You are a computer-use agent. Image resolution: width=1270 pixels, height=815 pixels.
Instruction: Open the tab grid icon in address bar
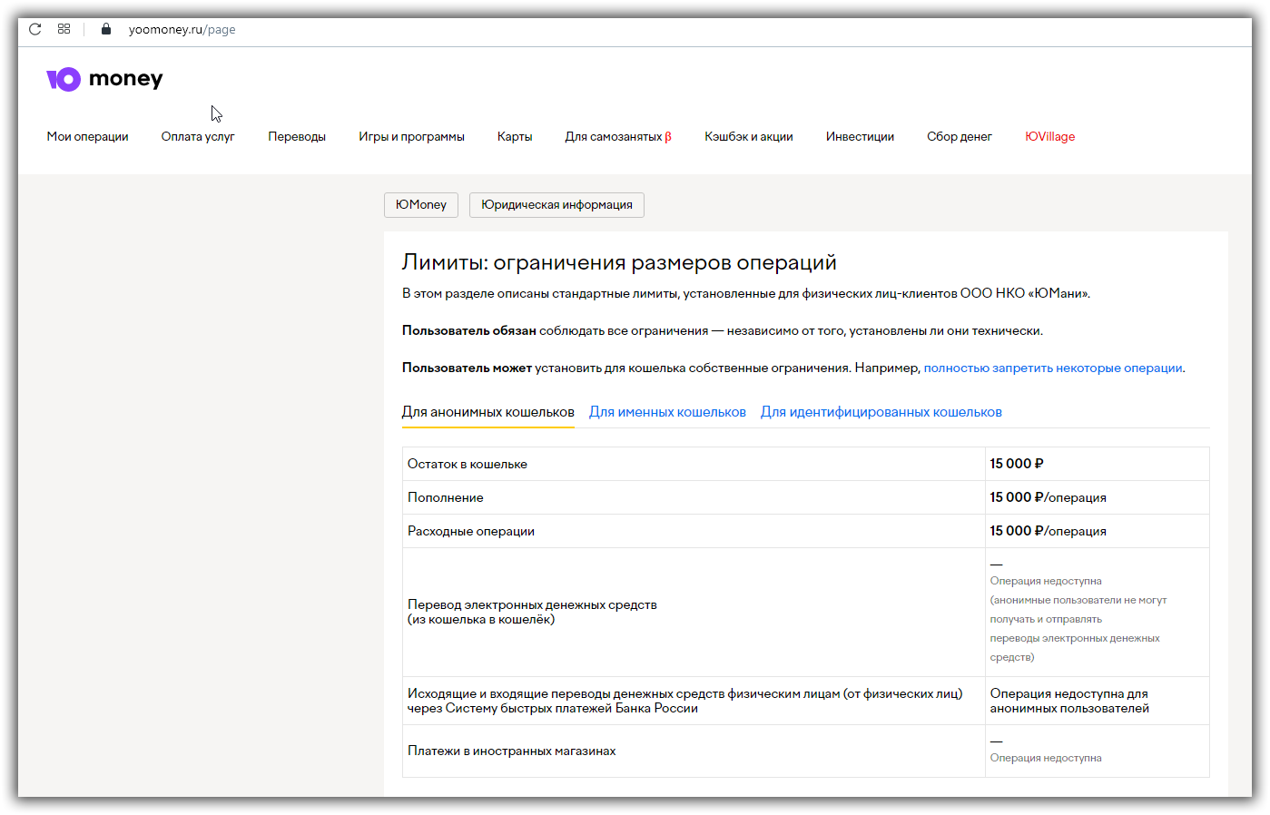(64, 29)
